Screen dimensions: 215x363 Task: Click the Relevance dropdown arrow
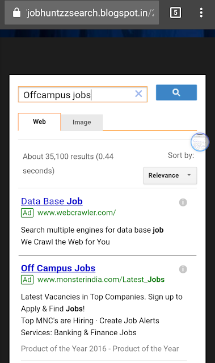click(x=189, y=175)
